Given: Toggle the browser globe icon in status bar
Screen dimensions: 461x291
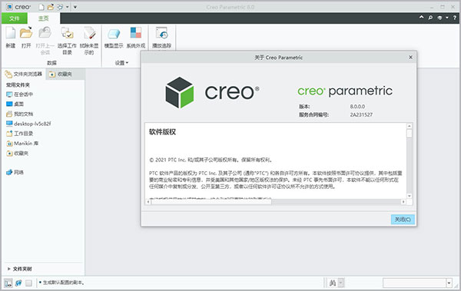Looking at the screenshot, I should pos(18,283).
